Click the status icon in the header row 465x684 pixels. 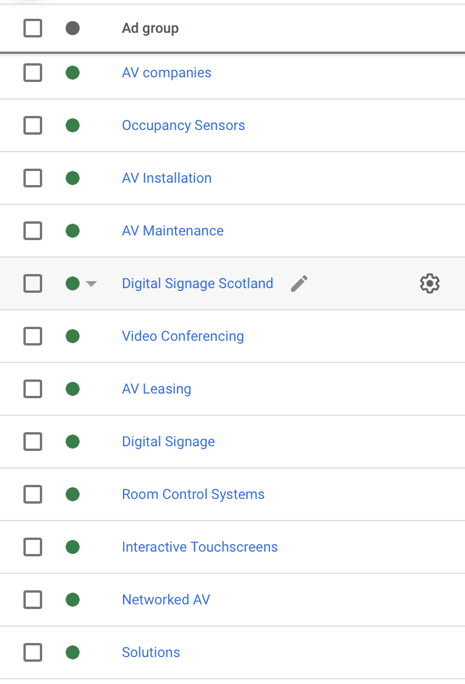coord(73,28)
